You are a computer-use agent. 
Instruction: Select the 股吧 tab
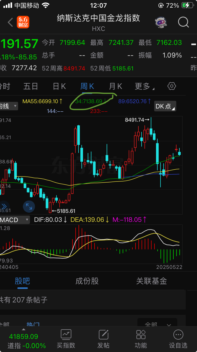point(22,281)
